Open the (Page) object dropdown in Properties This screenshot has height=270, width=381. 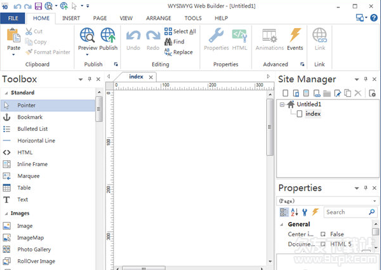pyautogui.click(x=375, y=201)
